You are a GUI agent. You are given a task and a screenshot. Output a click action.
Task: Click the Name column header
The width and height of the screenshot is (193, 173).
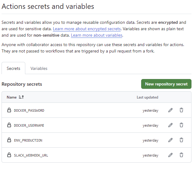click(12, 97)
